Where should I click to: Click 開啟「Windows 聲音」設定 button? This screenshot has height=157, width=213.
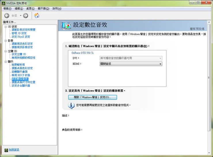[x=92, y=97]
